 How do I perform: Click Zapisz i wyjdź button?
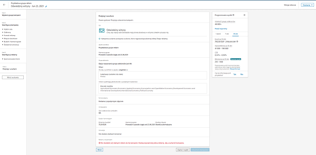[183, 150]
